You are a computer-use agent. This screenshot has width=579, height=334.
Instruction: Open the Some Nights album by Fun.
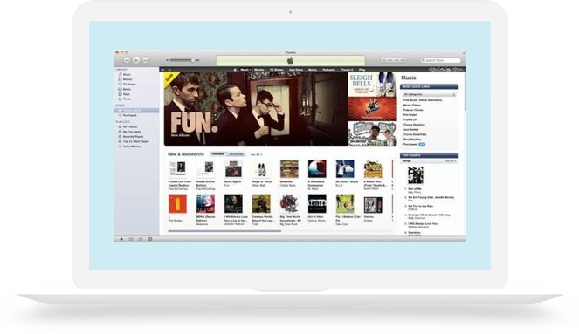click(x=234, y=168)
